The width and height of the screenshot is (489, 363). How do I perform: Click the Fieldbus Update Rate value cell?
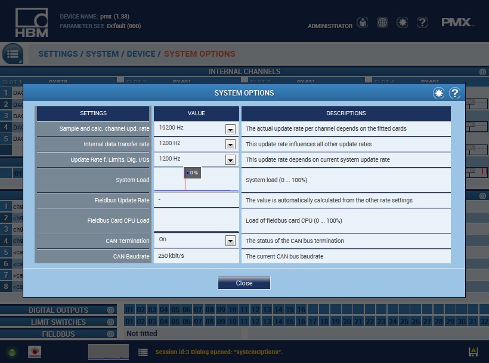(196, 200)
